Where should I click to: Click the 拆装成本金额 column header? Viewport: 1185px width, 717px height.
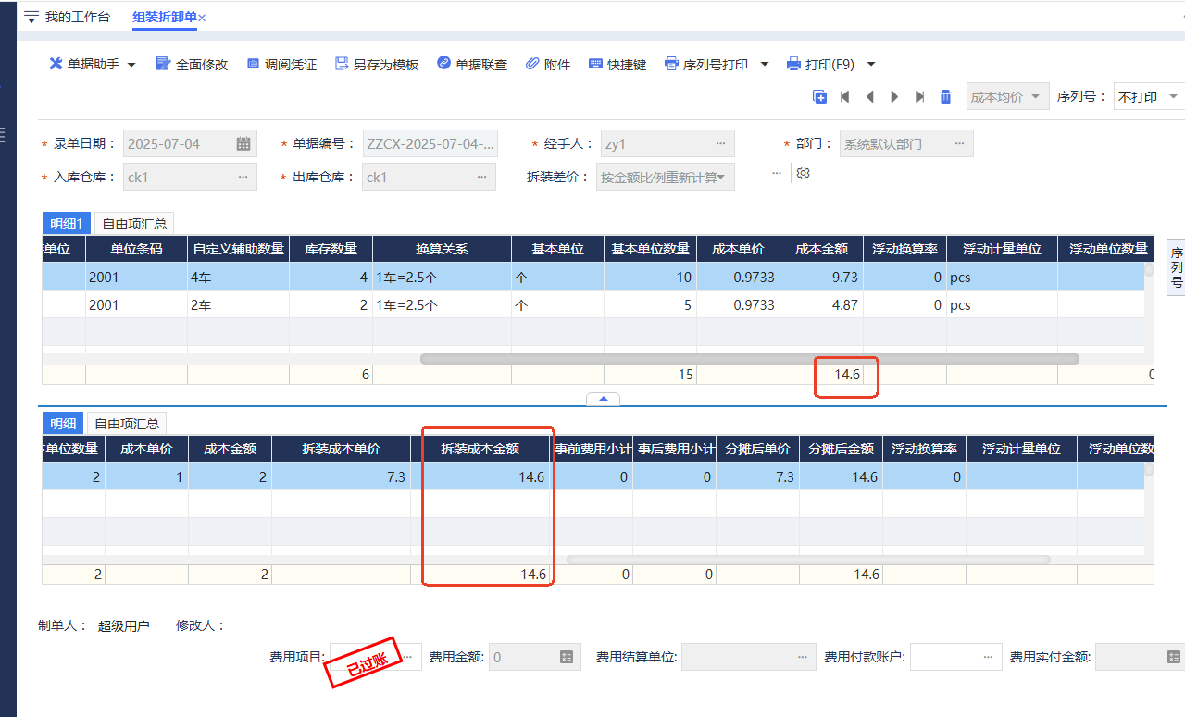click(480, 449)
